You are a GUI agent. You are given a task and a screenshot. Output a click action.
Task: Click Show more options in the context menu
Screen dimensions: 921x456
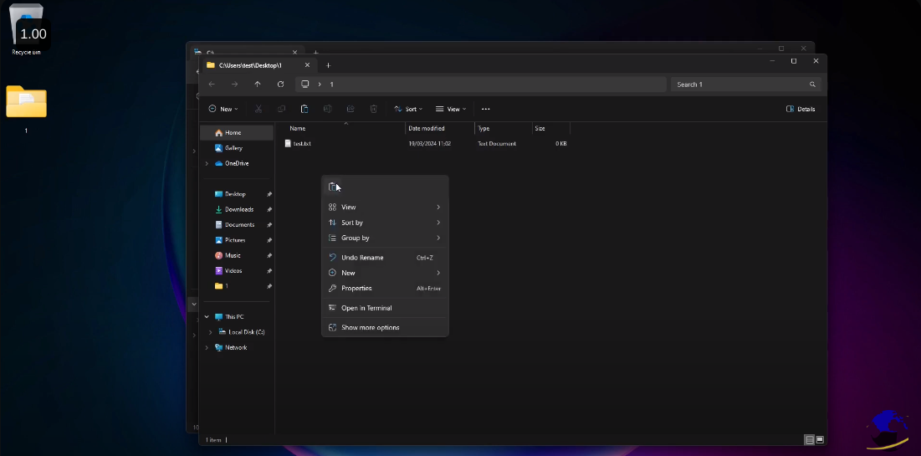[370, 327]
